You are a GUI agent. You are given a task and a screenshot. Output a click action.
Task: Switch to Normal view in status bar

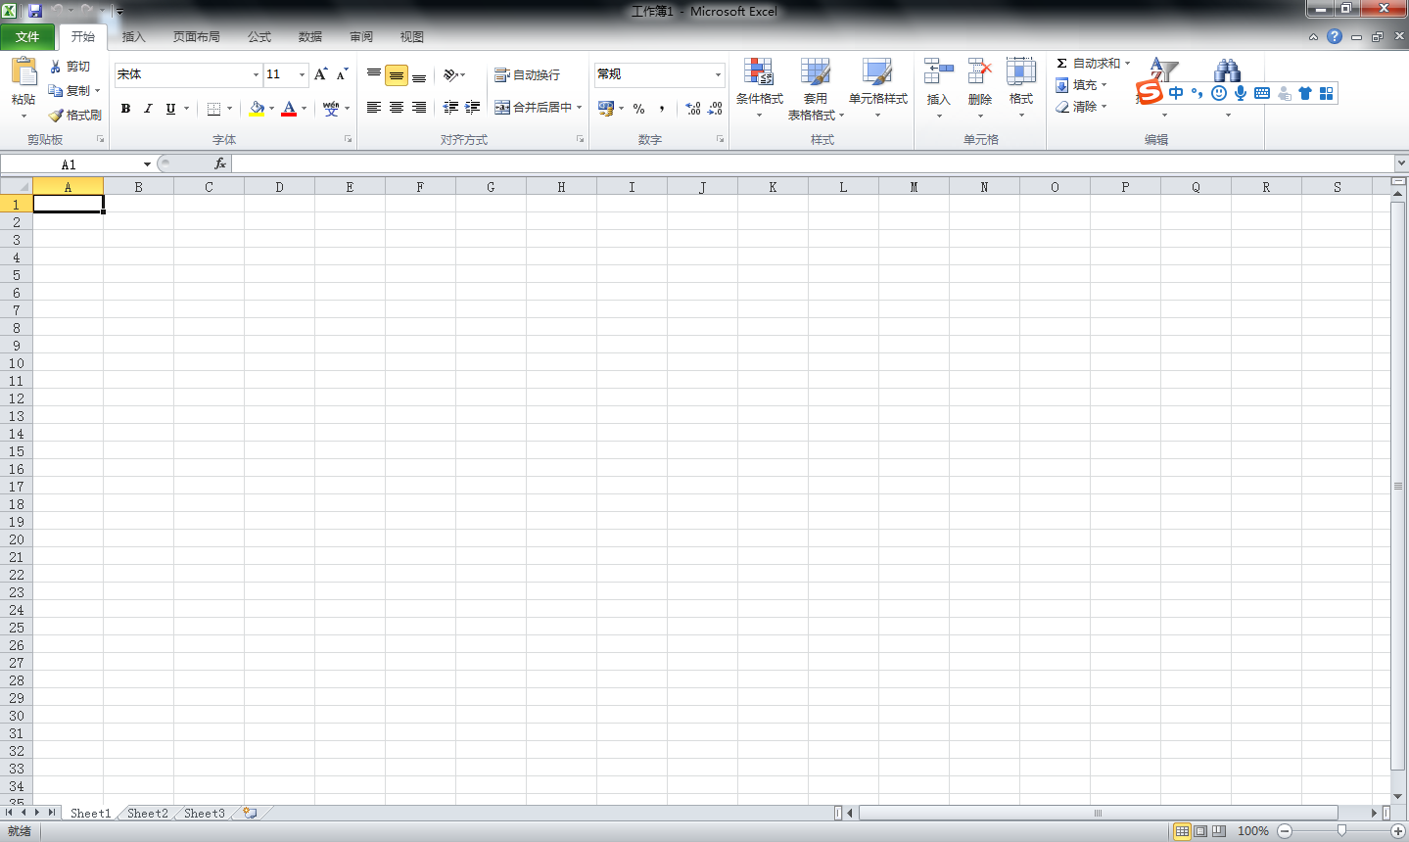[x=1182, y=831]
